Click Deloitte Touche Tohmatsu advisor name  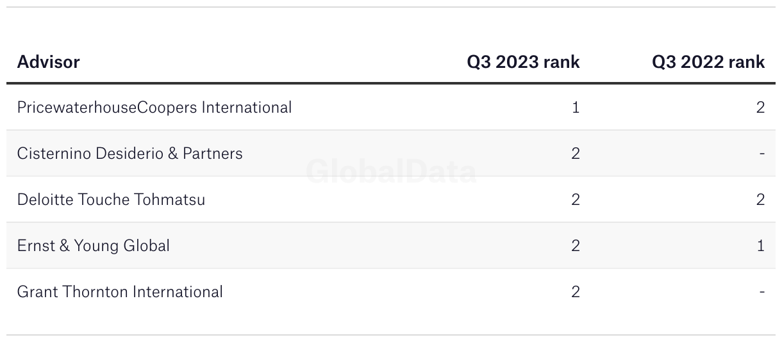[x=112, y=200]
